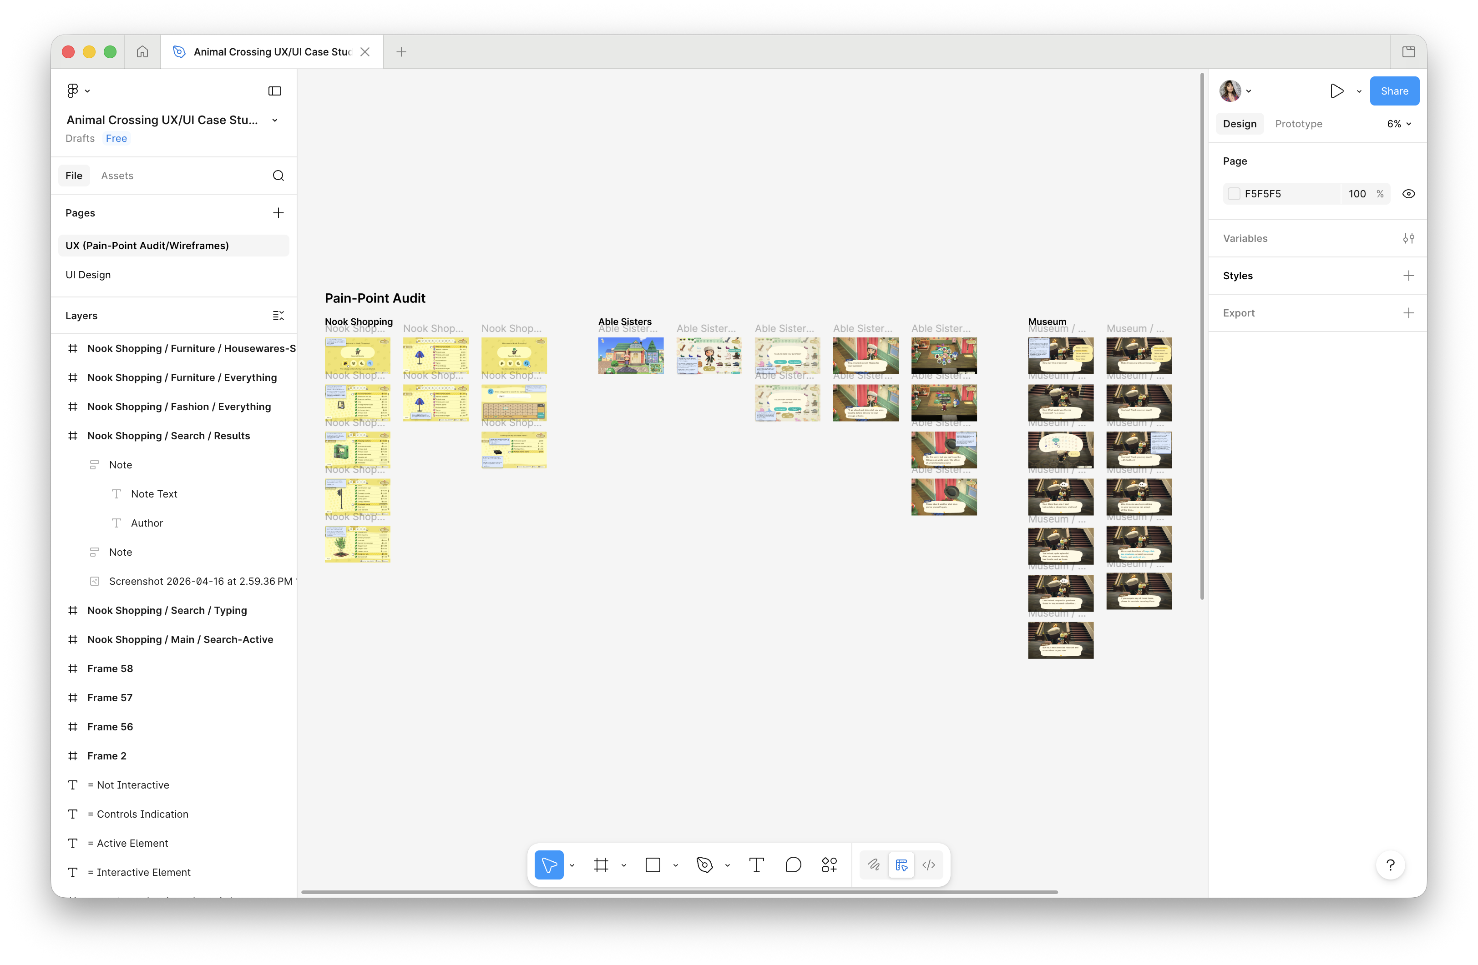Expand file name options chevron
The height and width of the screenshot is (965, 1478).
pyautogui.click(x=274, y=121)
